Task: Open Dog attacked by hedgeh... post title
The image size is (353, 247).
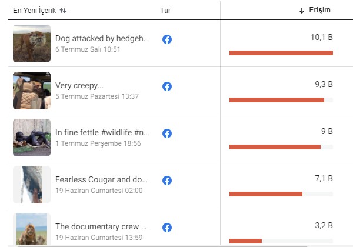Action: coord(102,38)
